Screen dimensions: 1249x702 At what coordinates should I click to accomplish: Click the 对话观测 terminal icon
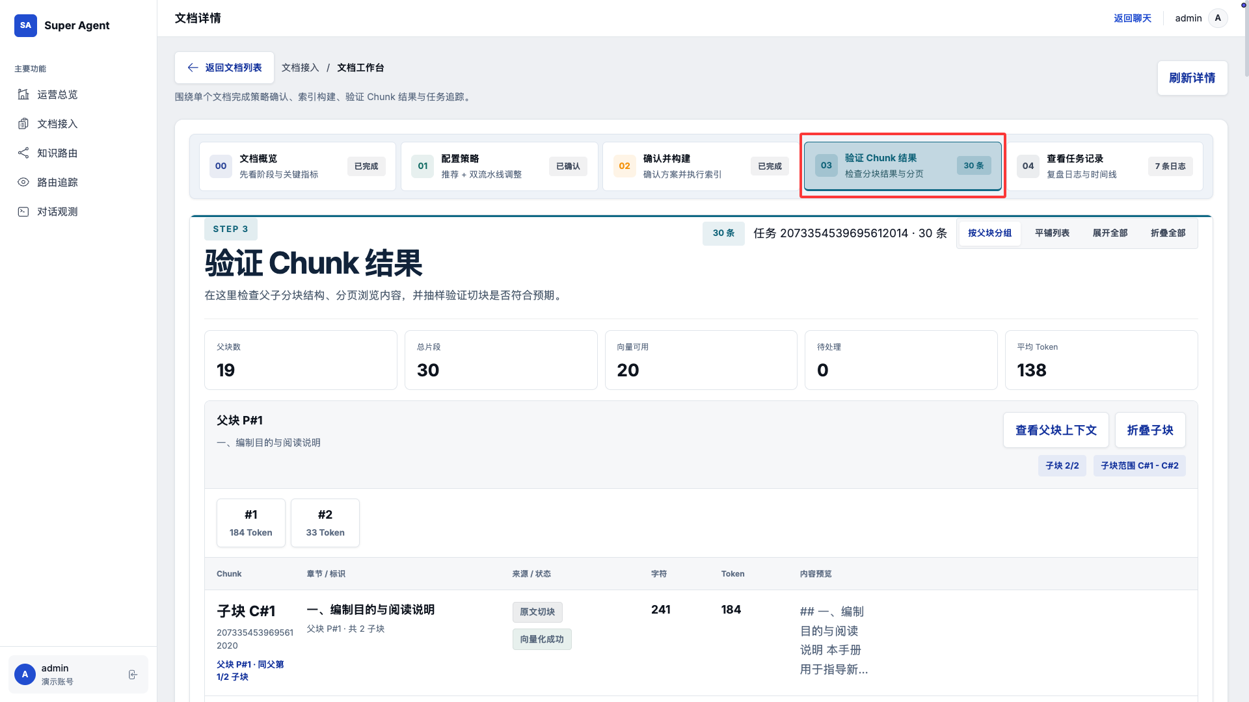click(x=23, y=211)
